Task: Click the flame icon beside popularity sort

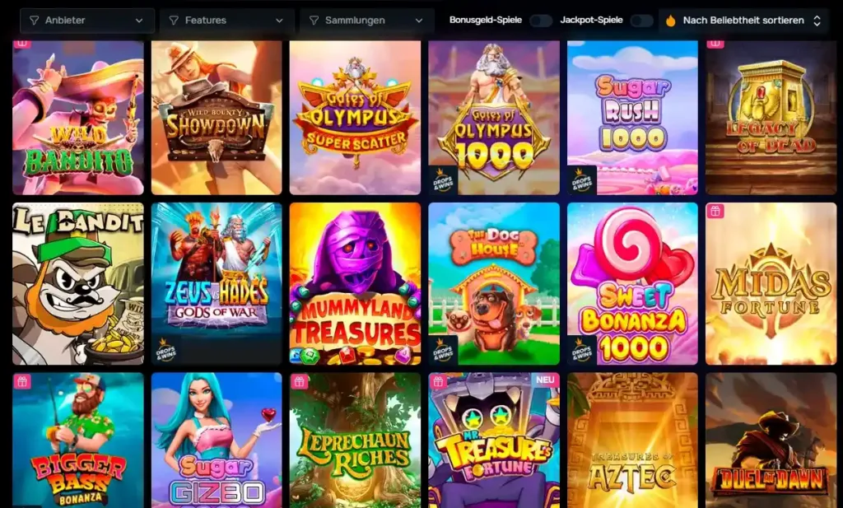Action: 670,21
